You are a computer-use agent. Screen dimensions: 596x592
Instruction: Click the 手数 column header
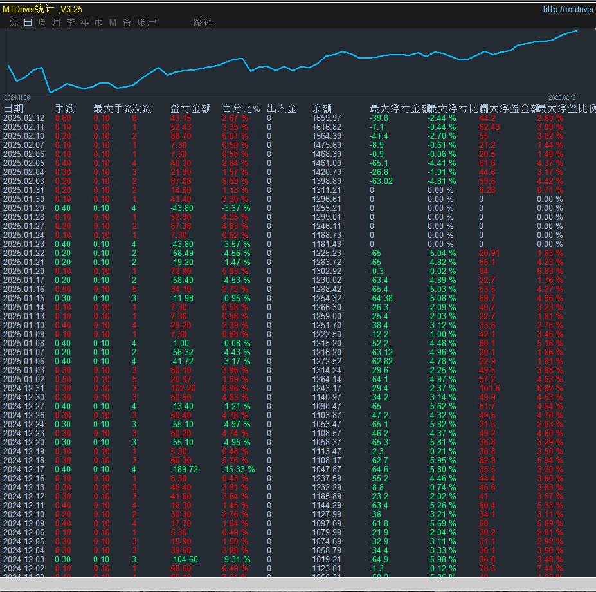click(64, 109)
